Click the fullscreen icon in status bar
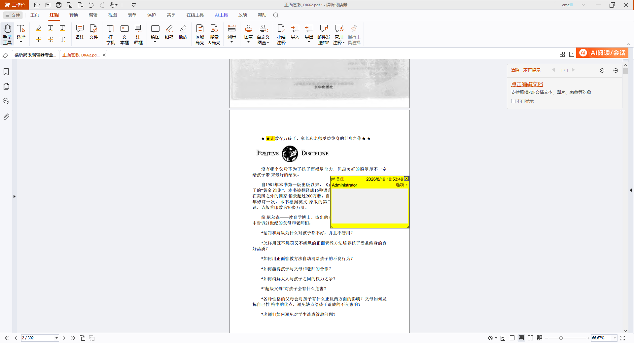Screen dimensions: 634x343 tap(622, 338)
